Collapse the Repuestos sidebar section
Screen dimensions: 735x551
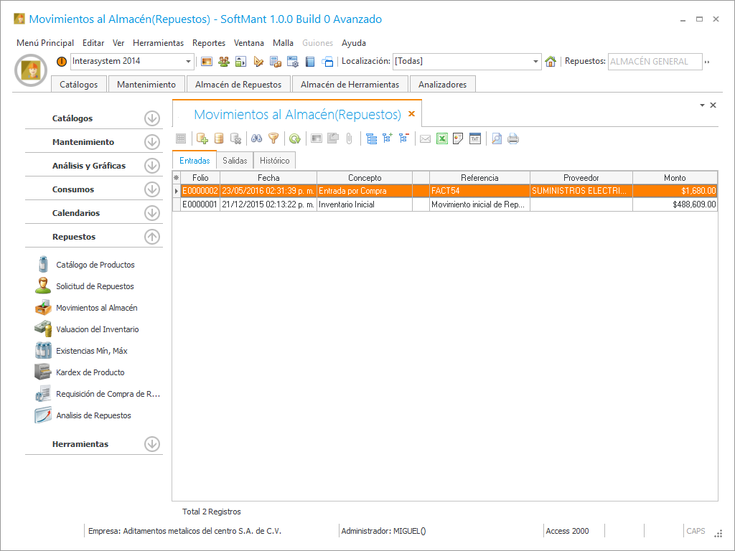(151, 237)
